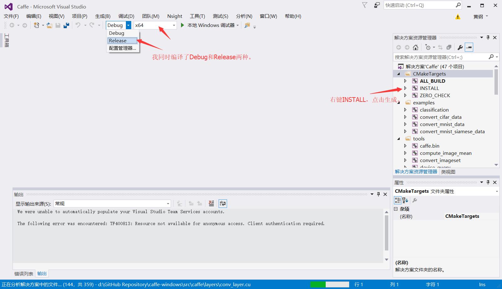The height and width of the screenshot is (289, 502).
Task: Open the 生成(B) build menu
Action: pyautogui.click(x=103, y=16)
